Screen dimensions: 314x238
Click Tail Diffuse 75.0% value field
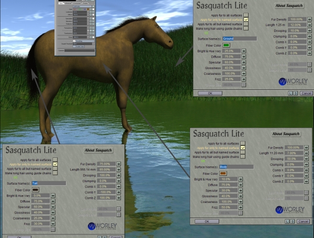coord(41,201)
